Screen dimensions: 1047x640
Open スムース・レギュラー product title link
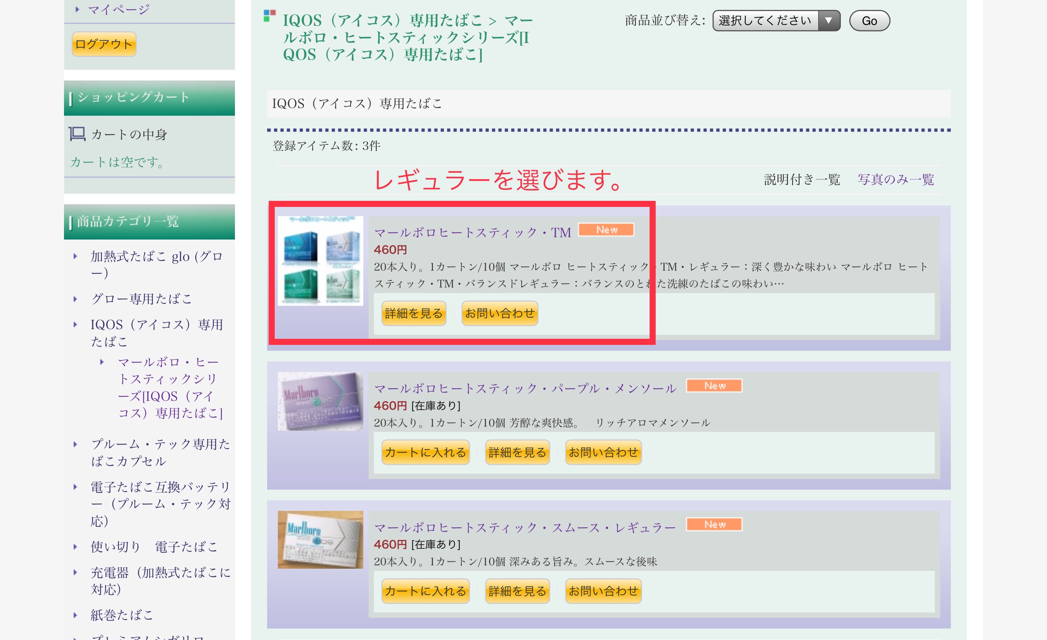525,527
